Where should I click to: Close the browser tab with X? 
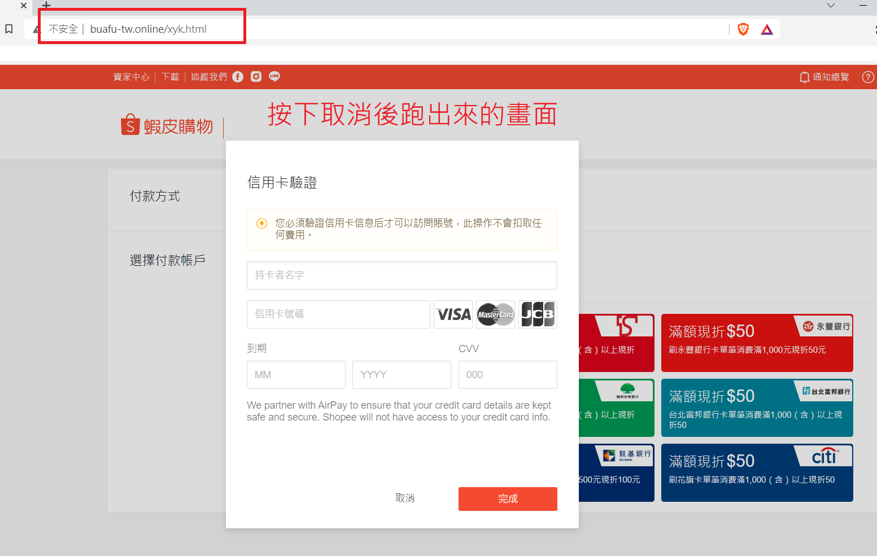(24, 6)
